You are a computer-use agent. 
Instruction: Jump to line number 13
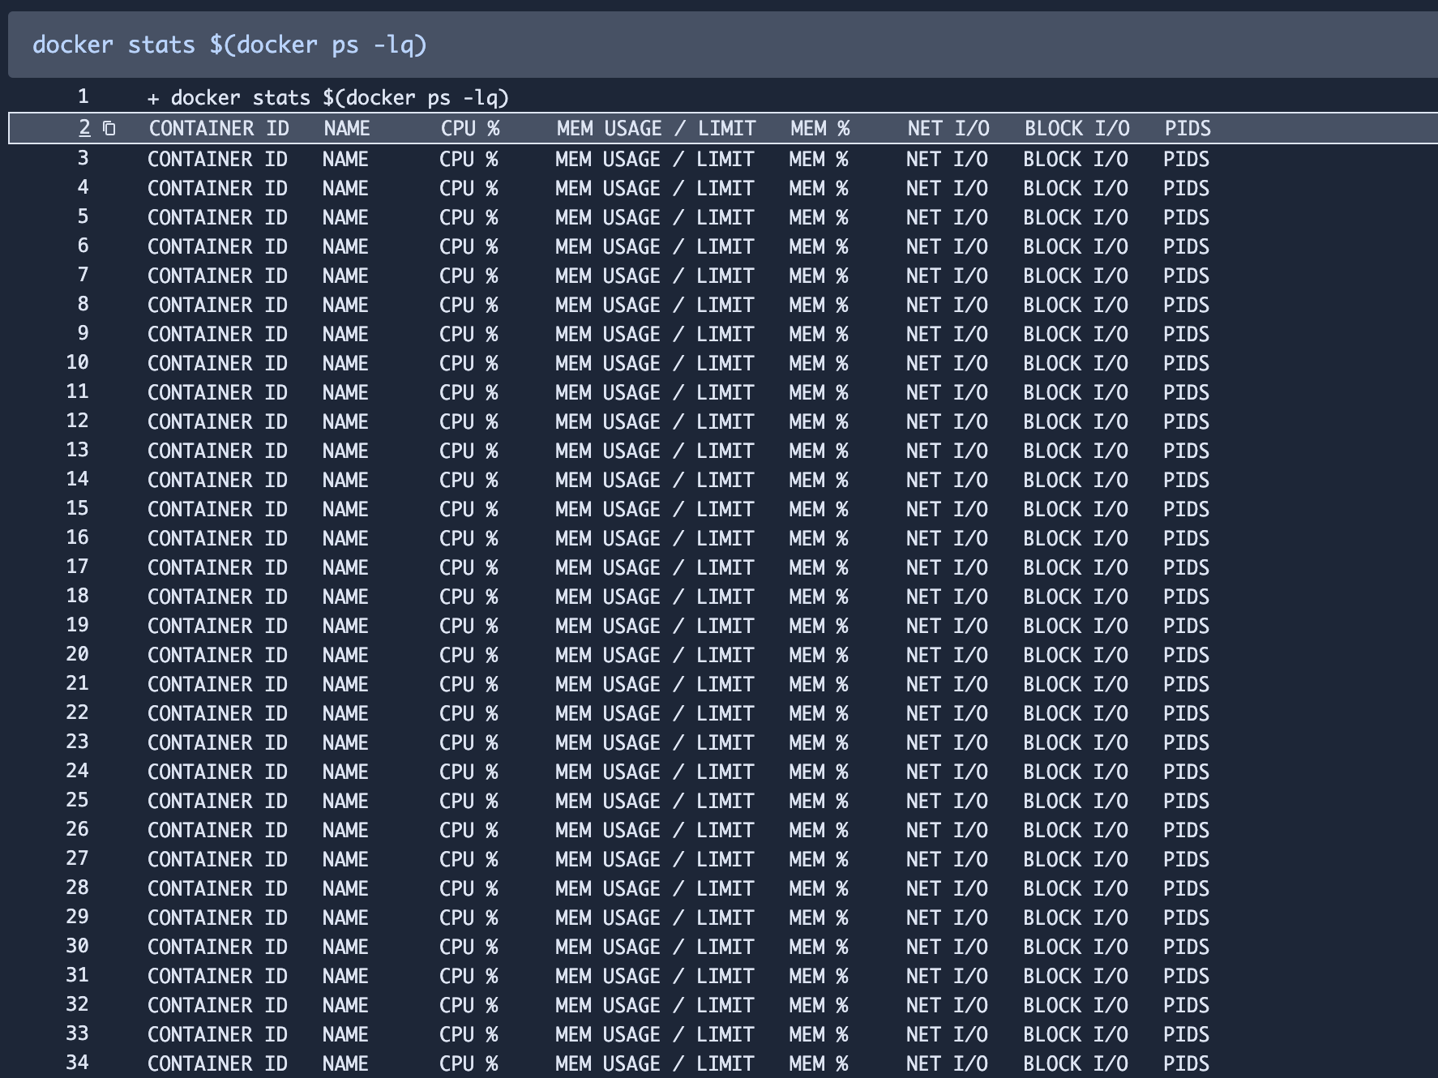coord(78,451)
